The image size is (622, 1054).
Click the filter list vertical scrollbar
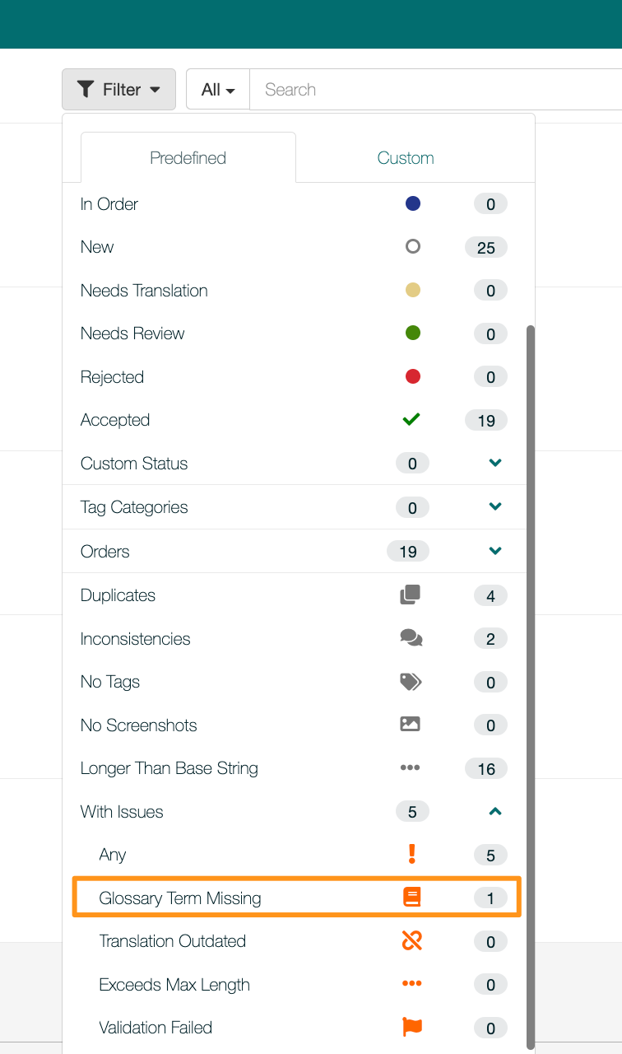(x=531, y=683)
